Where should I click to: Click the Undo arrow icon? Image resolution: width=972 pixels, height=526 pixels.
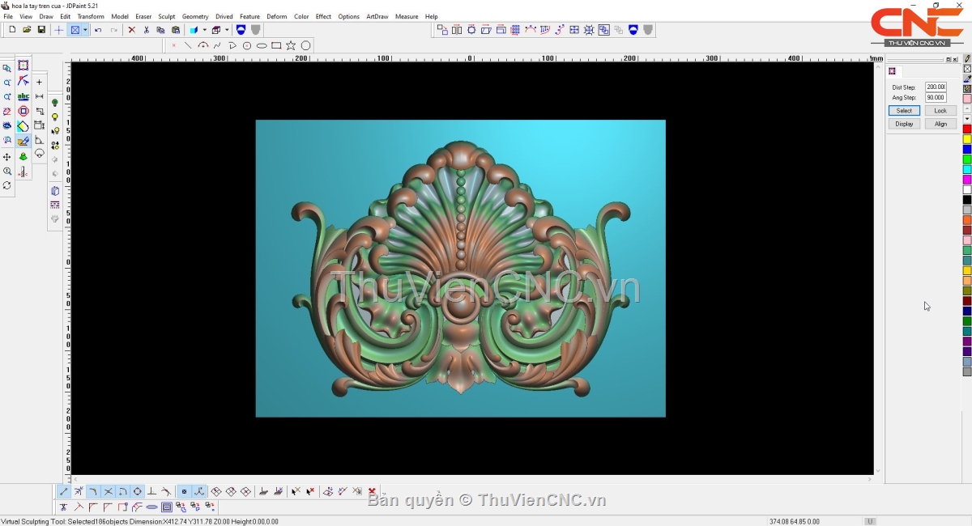pos(98,30)
